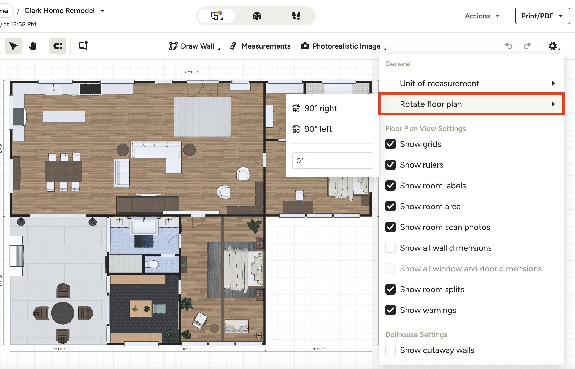Open the settings gear menu
The width and height of the screenshot is (575, 369).
point(553,46)
